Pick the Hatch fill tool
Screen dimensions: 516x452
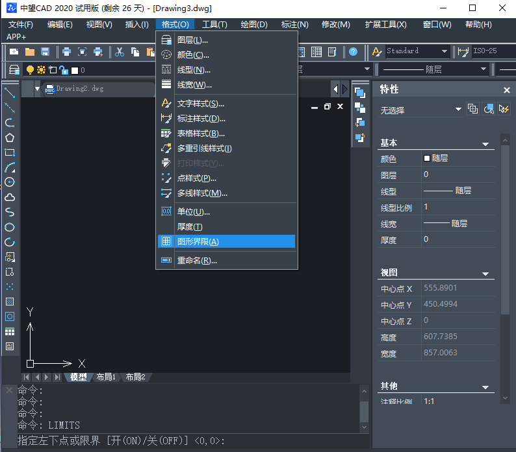[x=10, y=302]
